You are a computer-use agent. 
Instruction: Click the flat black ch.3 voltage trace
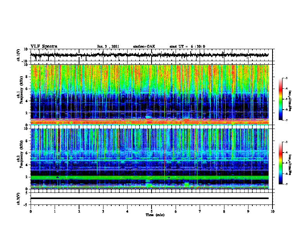point(149,198)
